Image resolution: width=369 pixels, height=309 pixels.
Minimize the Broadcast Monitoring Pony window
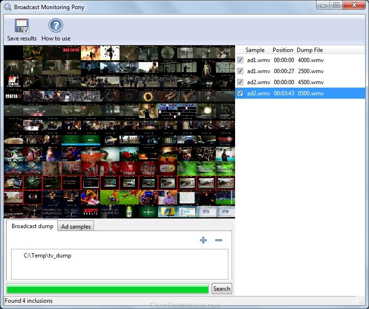click(x=323, y=5)
